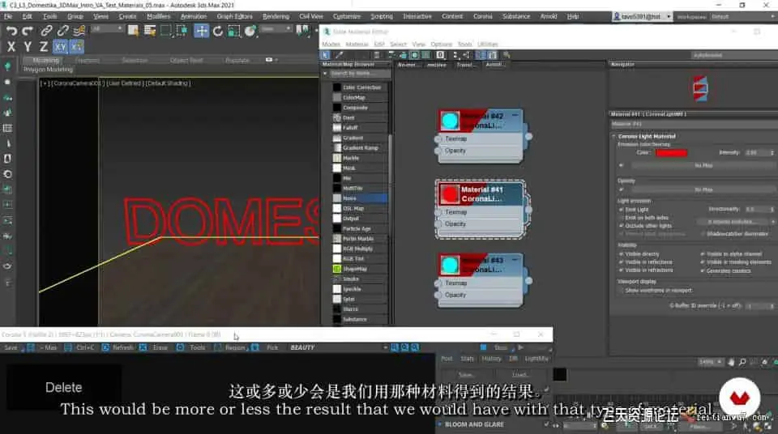Toggle Visible to alpha channel checkbox
The height and width of the screenshot is (434, 778).
click(x=702, y=254)
